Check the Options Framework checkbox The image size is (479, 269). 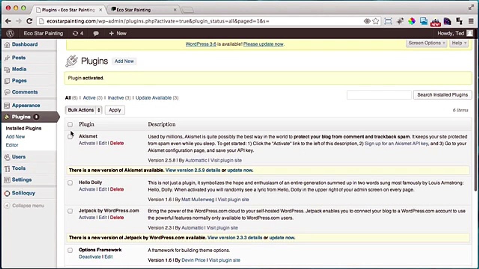70,250
